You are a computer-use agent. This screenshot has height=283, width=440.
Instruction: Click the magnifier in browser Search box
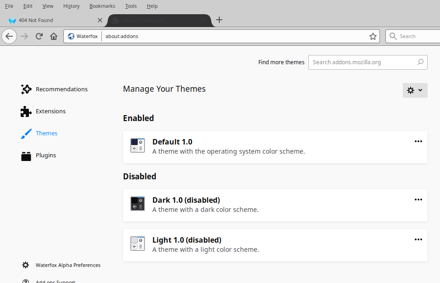click(x=393, y=36)
